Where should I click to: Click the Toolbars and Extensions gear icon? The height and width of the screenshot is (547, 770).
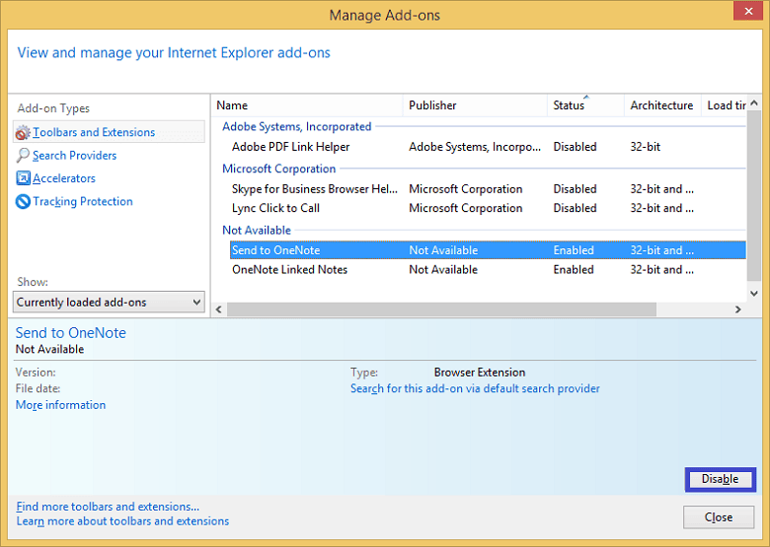(23, 132)
